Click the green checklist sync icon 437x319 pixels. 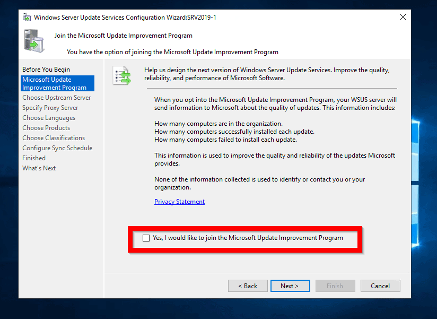click(x=122, y=75)
